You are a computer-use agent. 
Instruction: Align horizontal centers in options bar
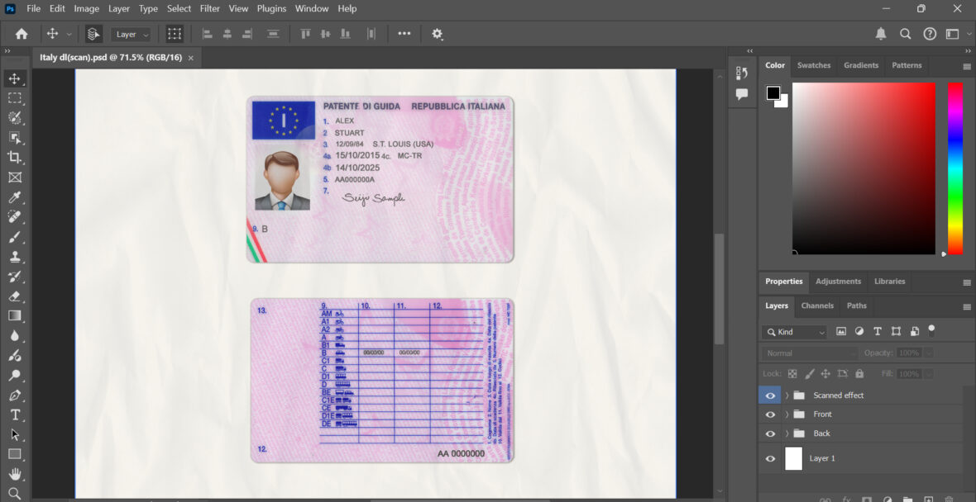point(227,34)
